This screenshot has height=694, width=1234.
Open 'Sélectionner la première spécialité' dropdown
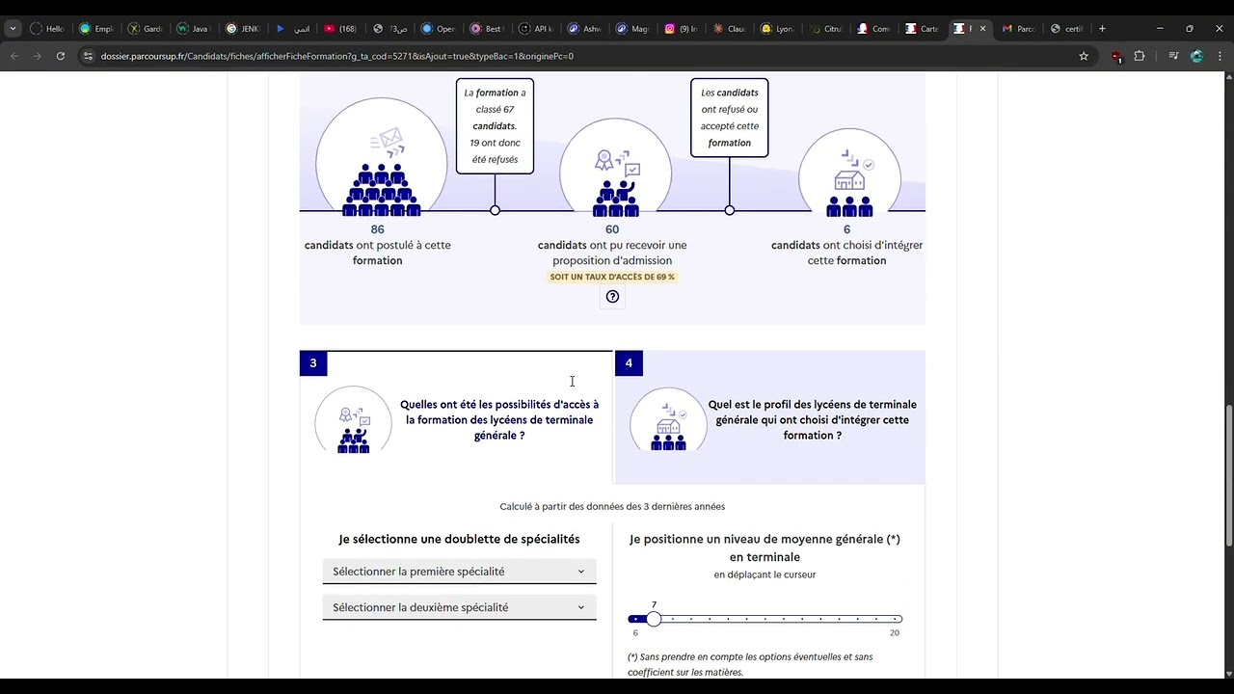(x=460, y=572)
